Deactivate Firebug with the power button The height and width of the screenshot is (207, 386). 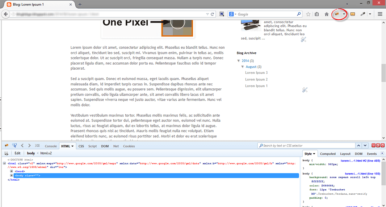pos(382,145)
